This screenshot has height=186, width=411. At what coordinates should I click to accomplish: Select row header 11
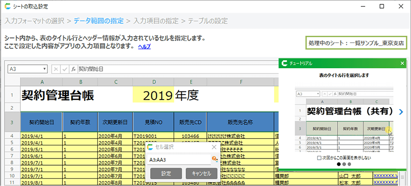coord(12,182)
